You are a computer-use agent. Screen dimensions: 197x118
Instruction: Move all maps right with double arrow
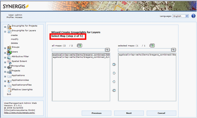coord(114,65)
